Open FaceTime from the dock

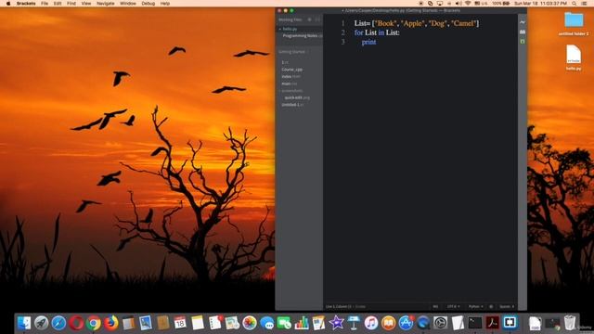pyautogui.click(x=284, y=323)
